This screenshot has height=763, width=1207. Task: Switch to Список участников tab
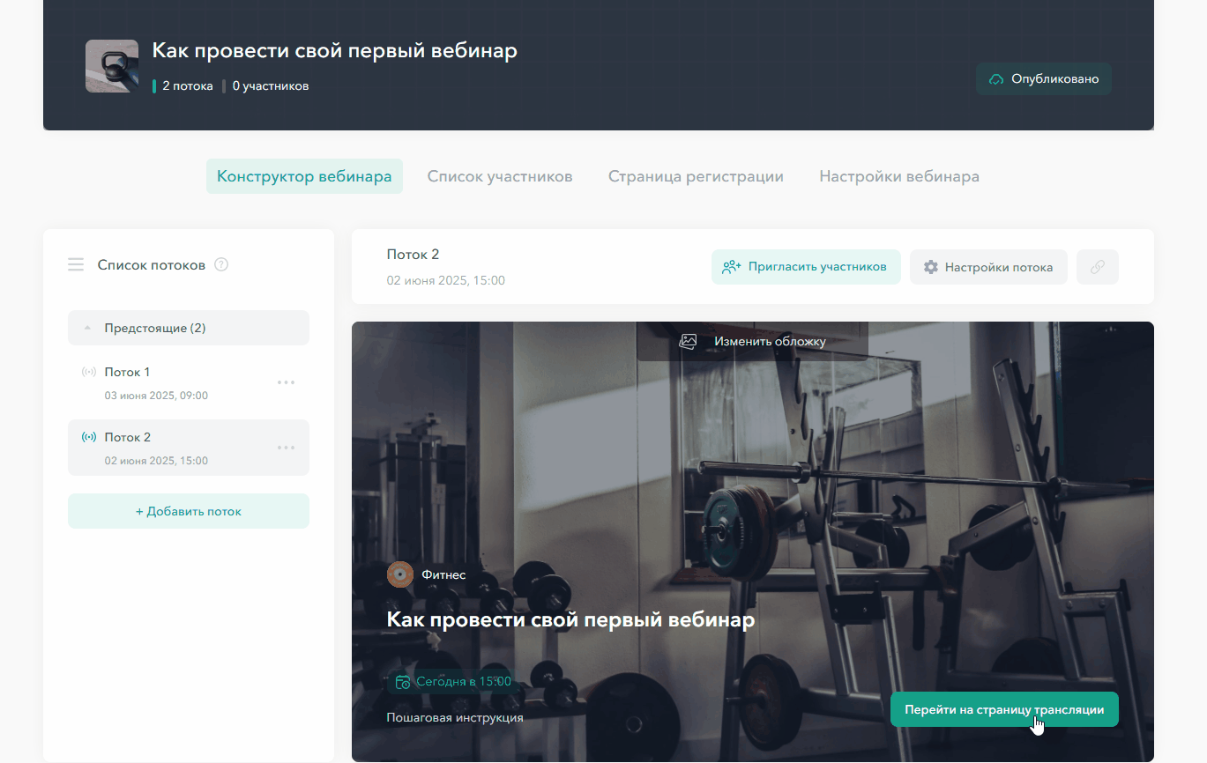click(x=500, y=176)
